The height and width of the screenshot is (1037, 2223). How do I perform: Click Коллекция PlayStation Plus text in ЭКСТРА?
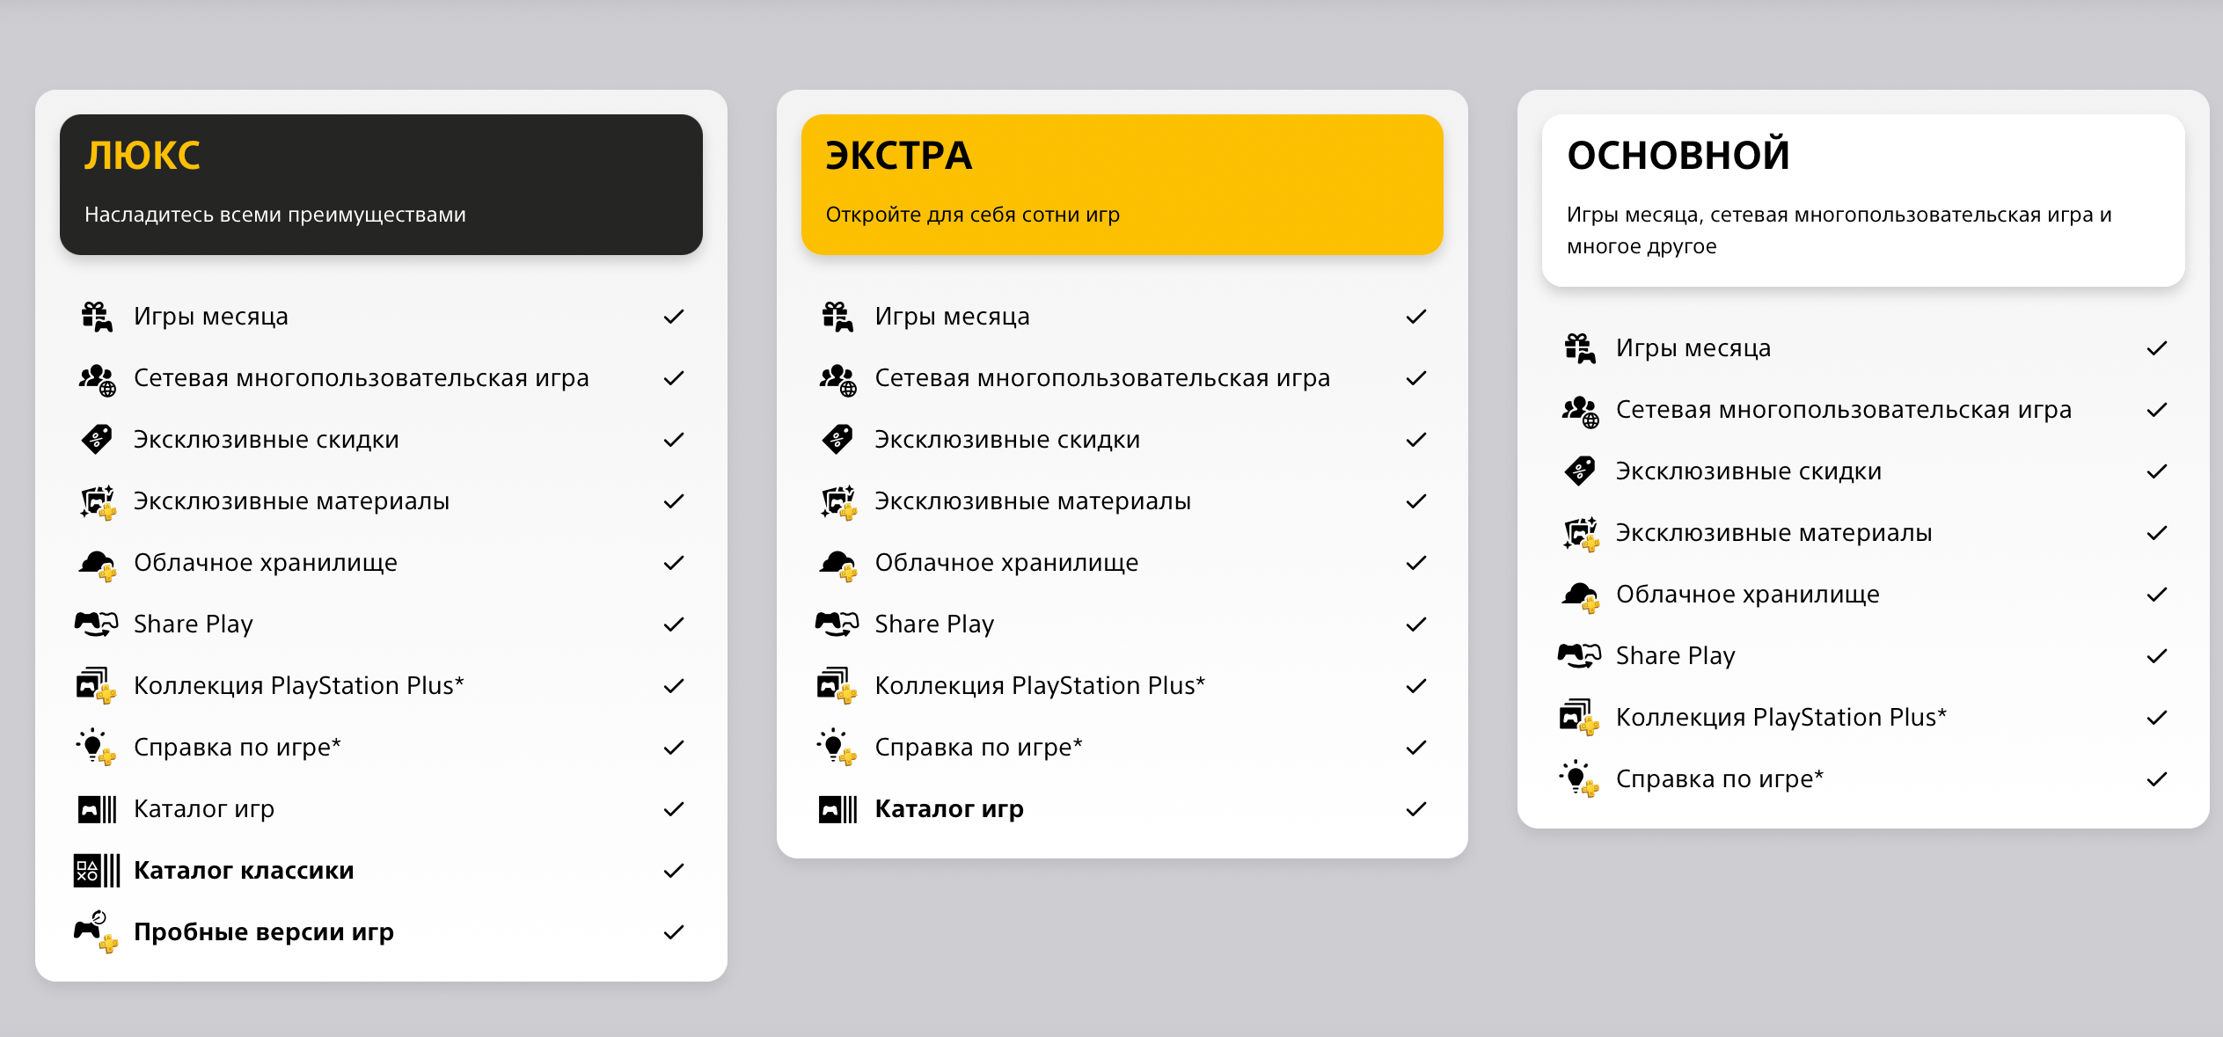point(1040,686)
